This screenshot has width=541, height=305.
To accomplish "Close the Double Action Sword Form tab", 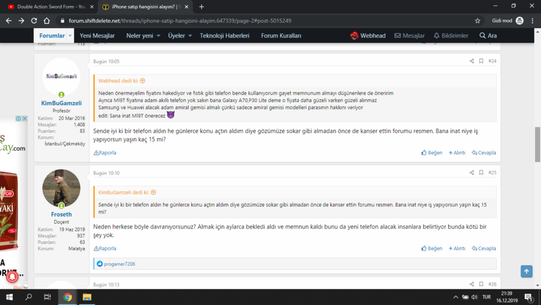I will [91, 7].
